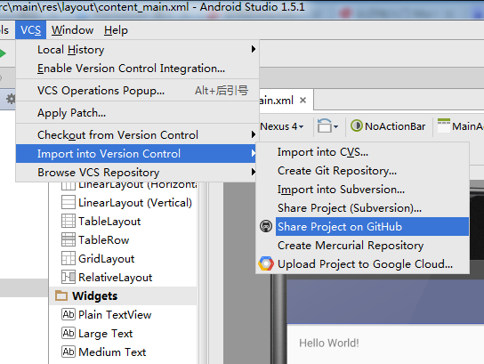Close the content_main.xml tab
The height and width of the screenshot is (364, 484).
(x=303, y=100)
